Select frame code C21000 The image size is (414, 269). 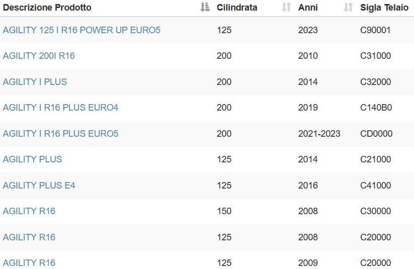(x=375, y=159)
